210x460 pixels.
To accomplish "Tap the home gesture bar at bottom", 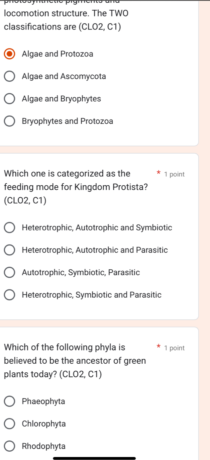I will [94, 458].
